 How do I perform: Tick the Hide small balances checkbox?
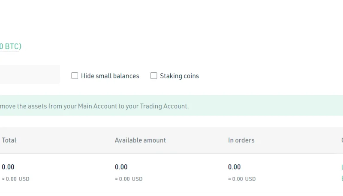coord(75,76)
